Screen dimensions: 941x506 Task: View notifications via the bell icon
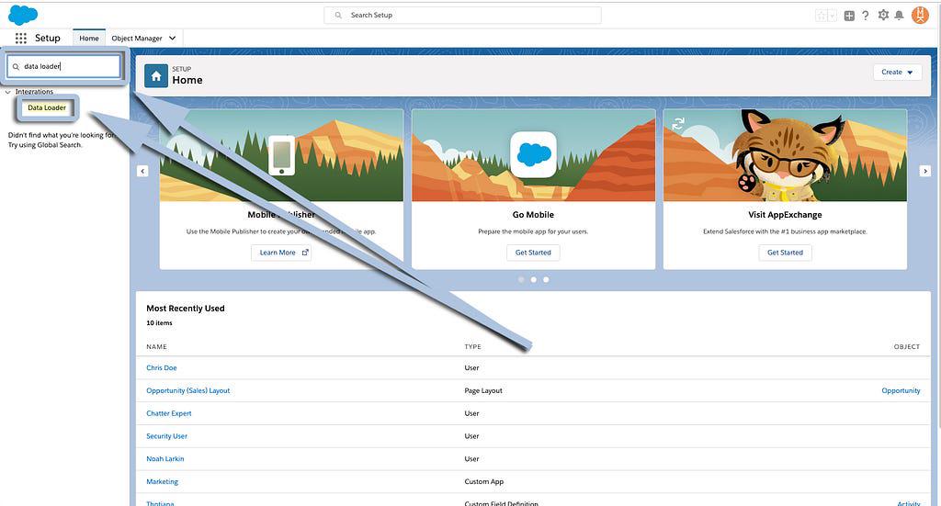[x=900, y=16]
